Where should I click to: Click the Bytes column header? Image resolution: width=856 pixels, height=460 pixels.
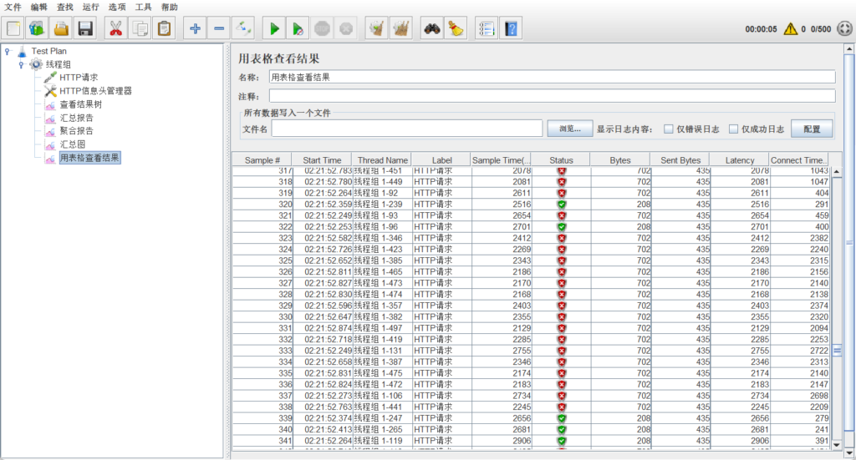tap(620, 160)
